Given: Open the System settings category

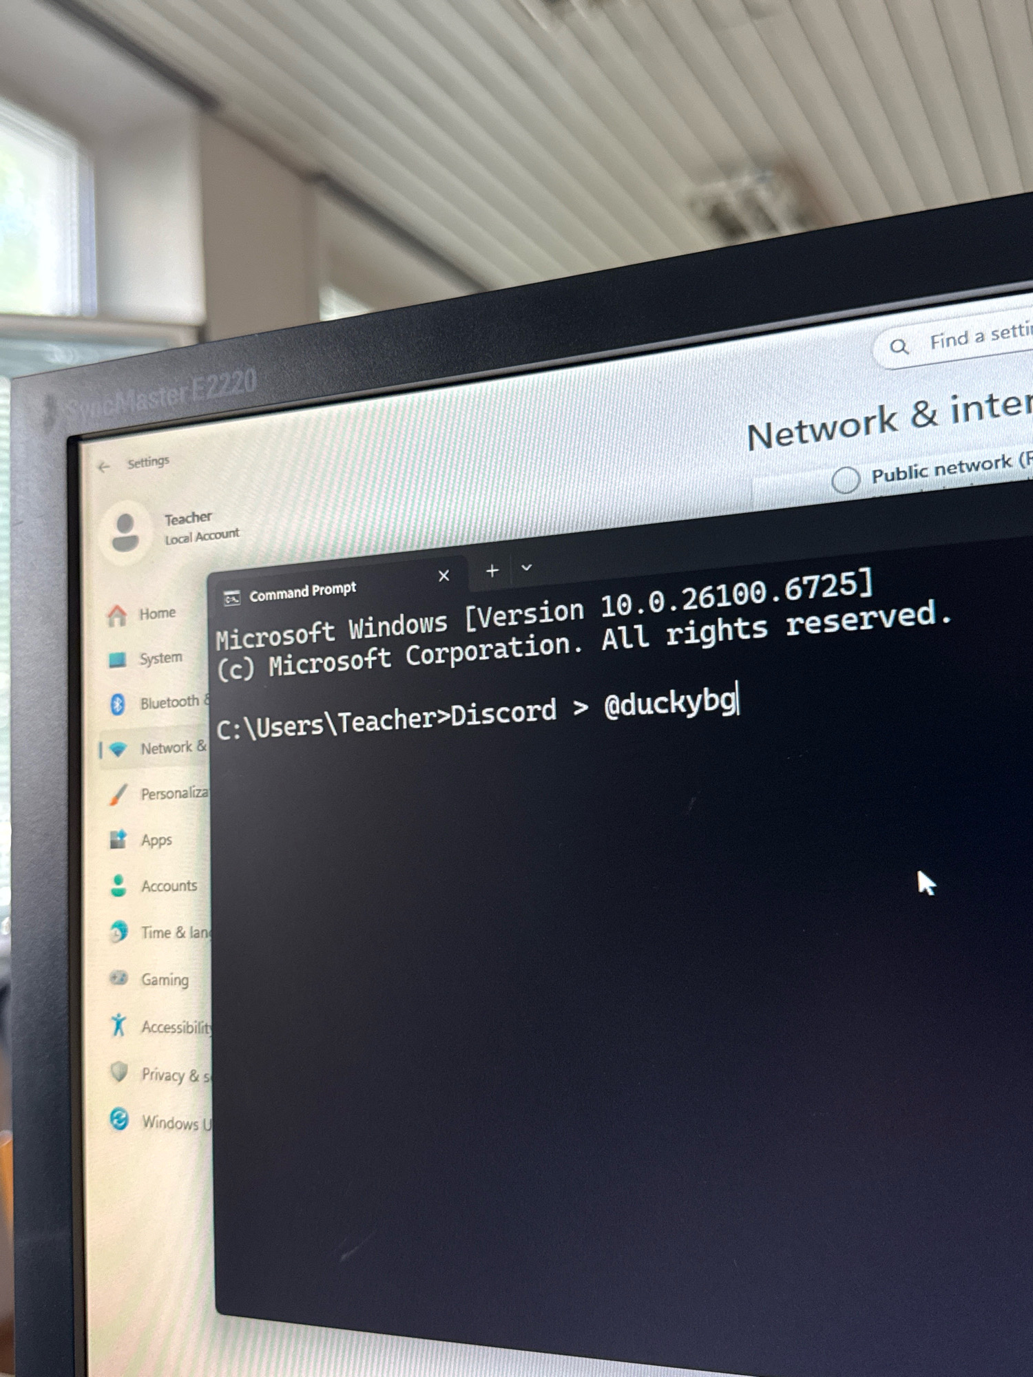Looking at the screenshot, I should [145, 659].
